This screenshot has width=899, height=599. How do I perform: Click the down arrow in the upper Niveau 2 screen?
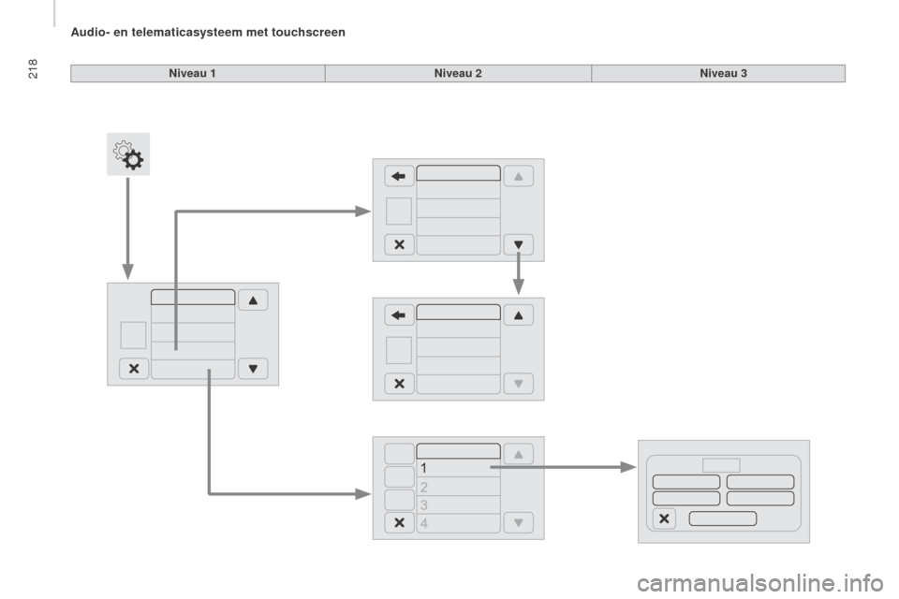518,245
